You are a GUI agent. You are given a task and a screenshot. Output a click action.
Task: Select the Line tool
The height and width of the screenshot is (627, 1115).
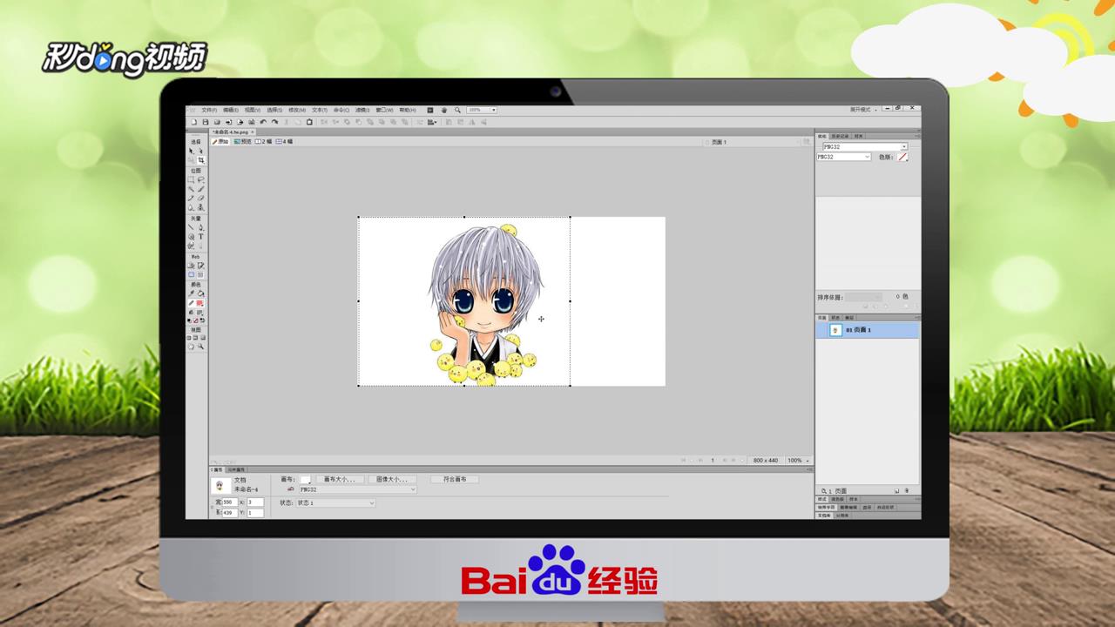pos(191,226)
